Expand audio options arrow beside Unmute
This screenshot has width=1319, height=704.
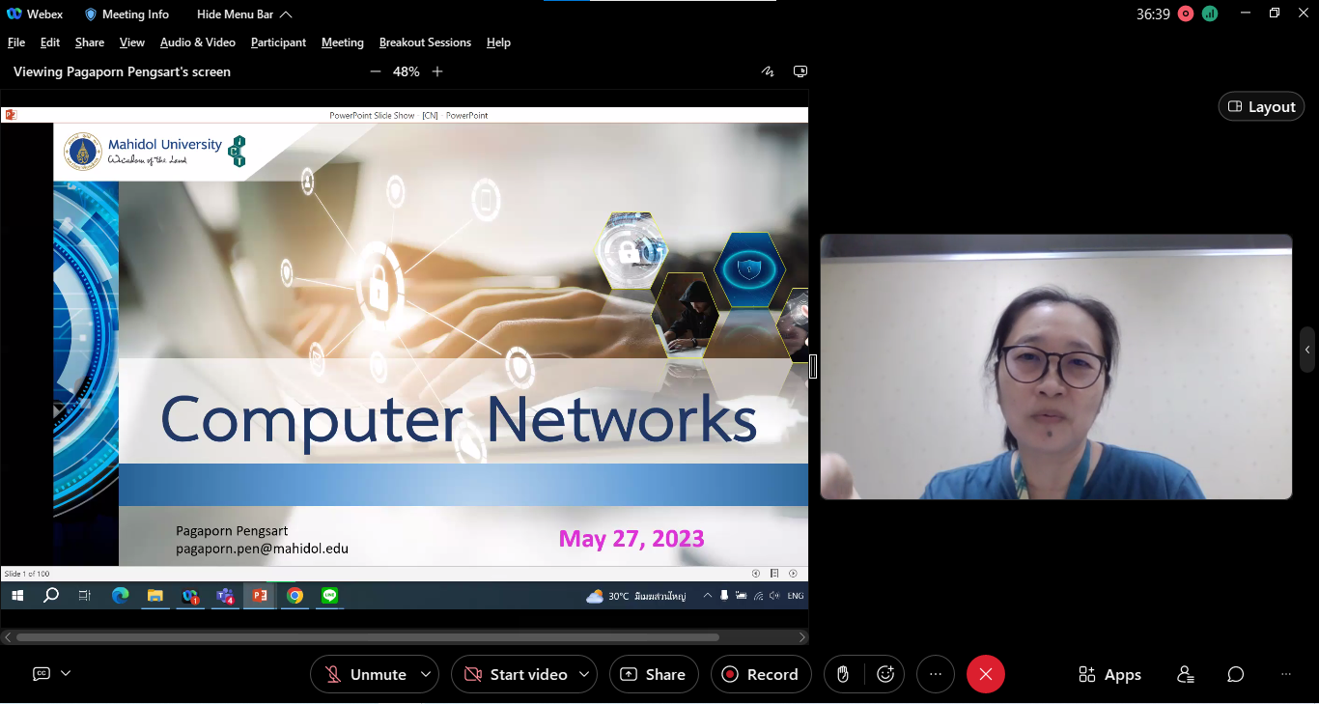426,674
